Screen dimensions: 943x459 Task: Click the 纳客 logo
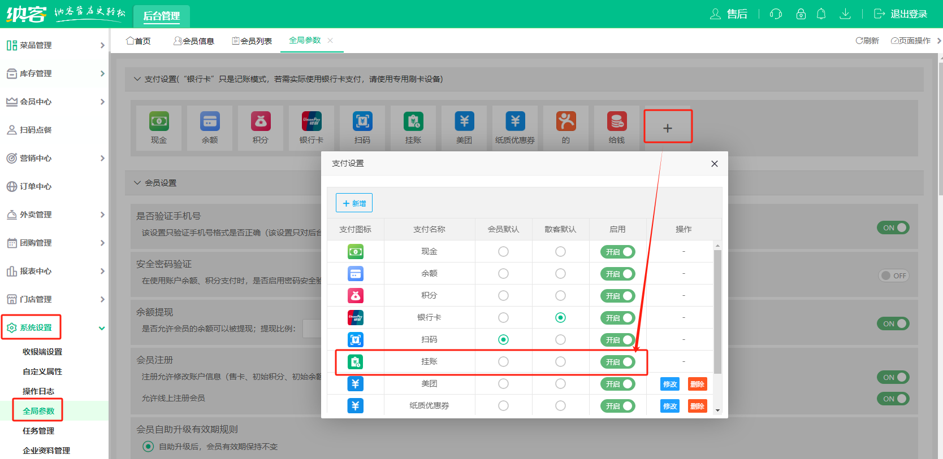26,14
